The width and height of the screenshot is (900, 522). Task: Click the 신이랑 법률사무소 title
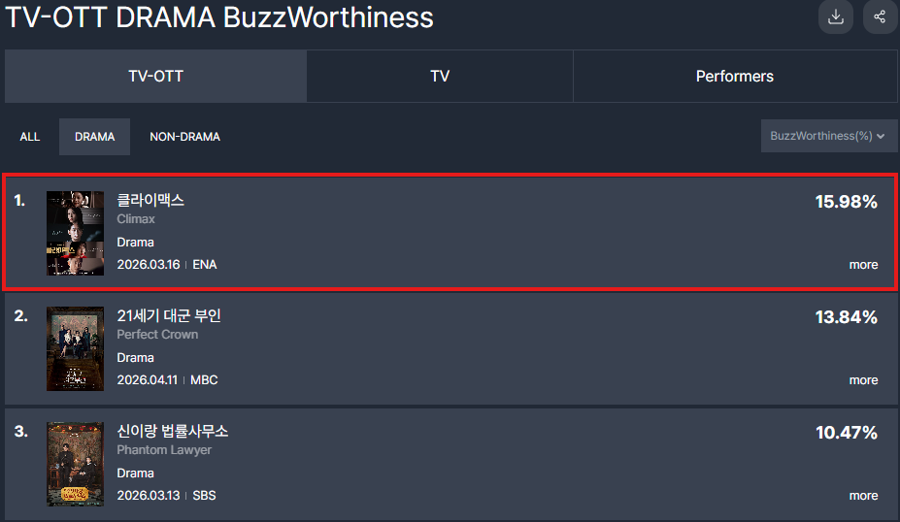(172, 431)
